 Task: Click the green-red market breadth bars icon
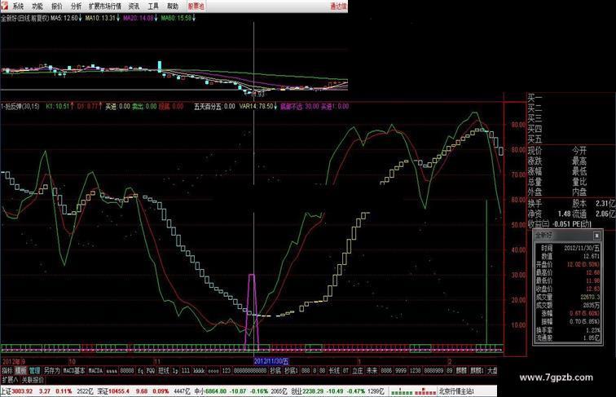(x=413, y=391)
